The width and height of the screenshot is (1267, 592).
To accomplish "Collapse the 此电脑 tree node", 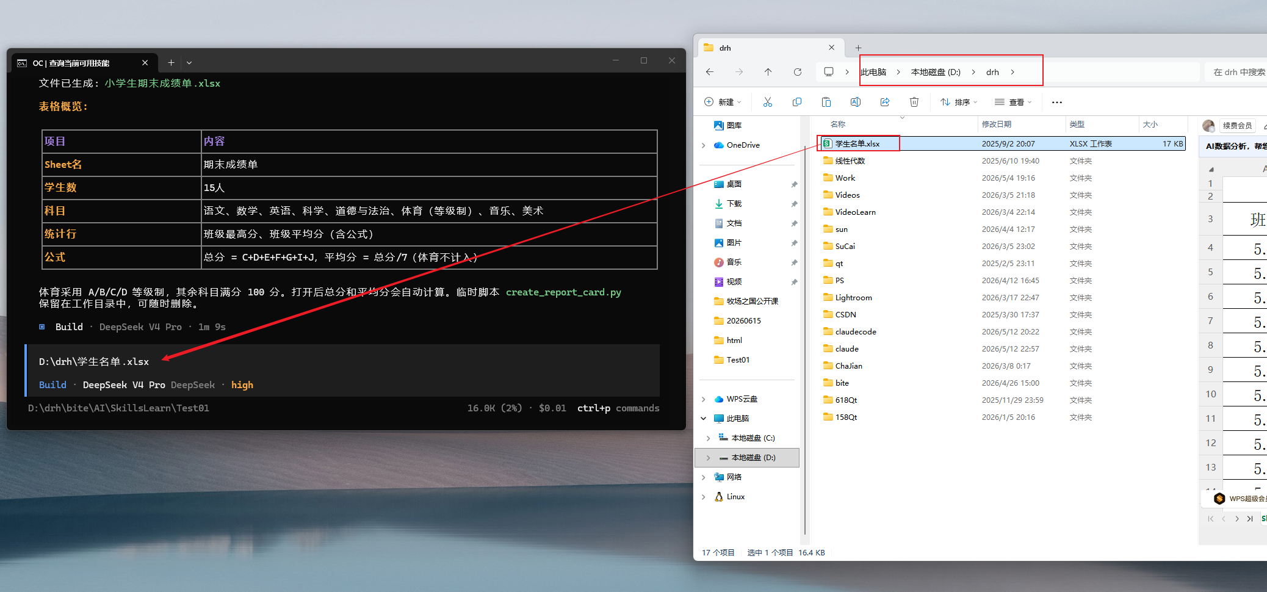I will click(704, 419).
